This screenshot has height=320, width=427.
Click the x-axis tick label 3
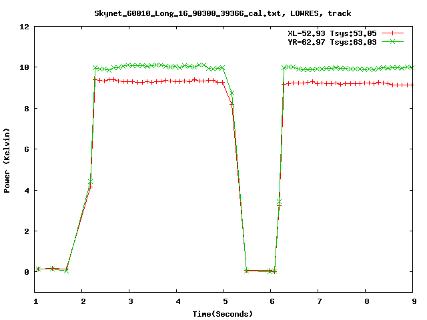pos(131,301)
